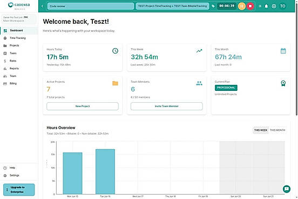Click the running timer display 00:06:39

(227, 6)
